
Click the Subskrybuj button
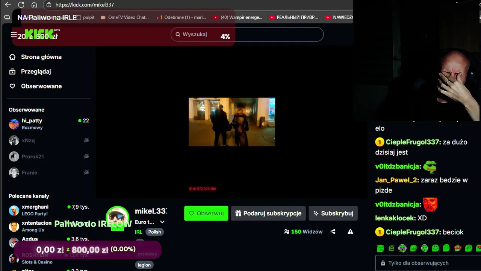pos(333,213)
